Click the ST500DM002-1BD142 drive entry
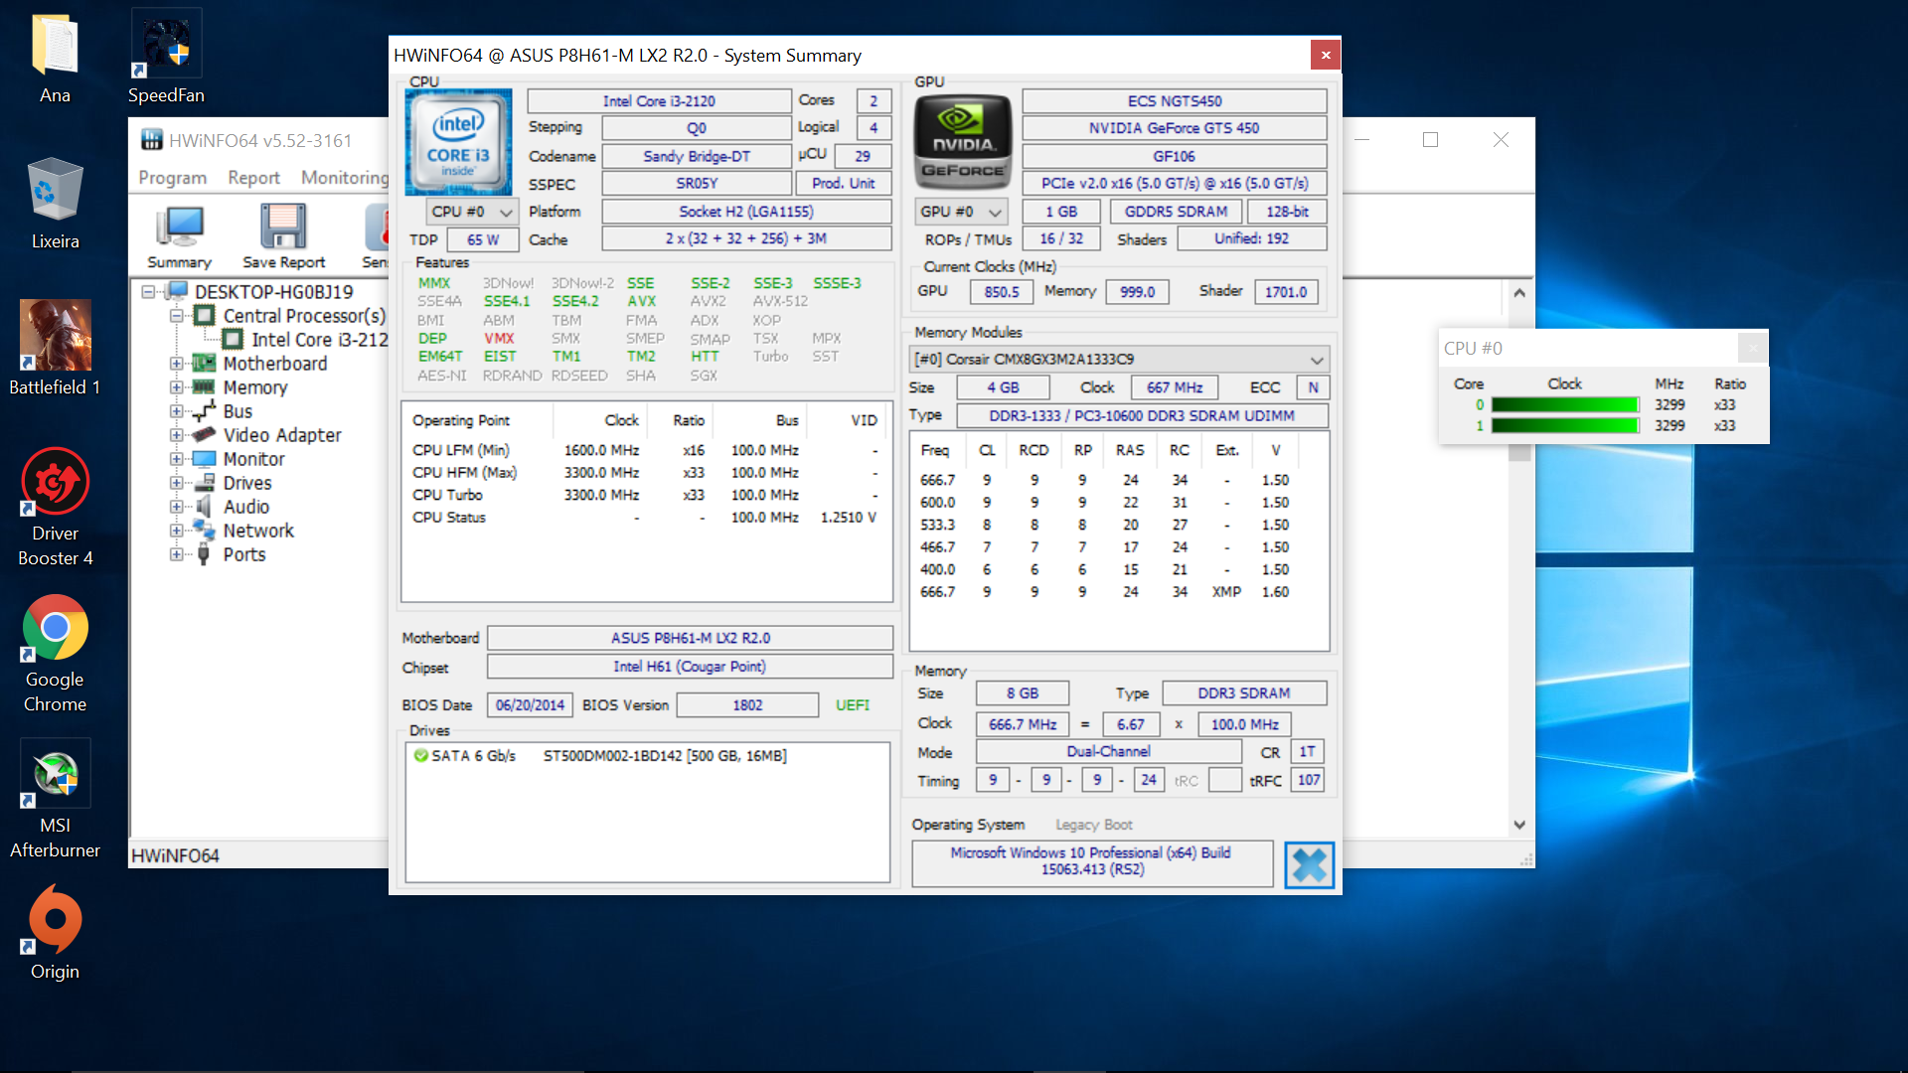 665,756
